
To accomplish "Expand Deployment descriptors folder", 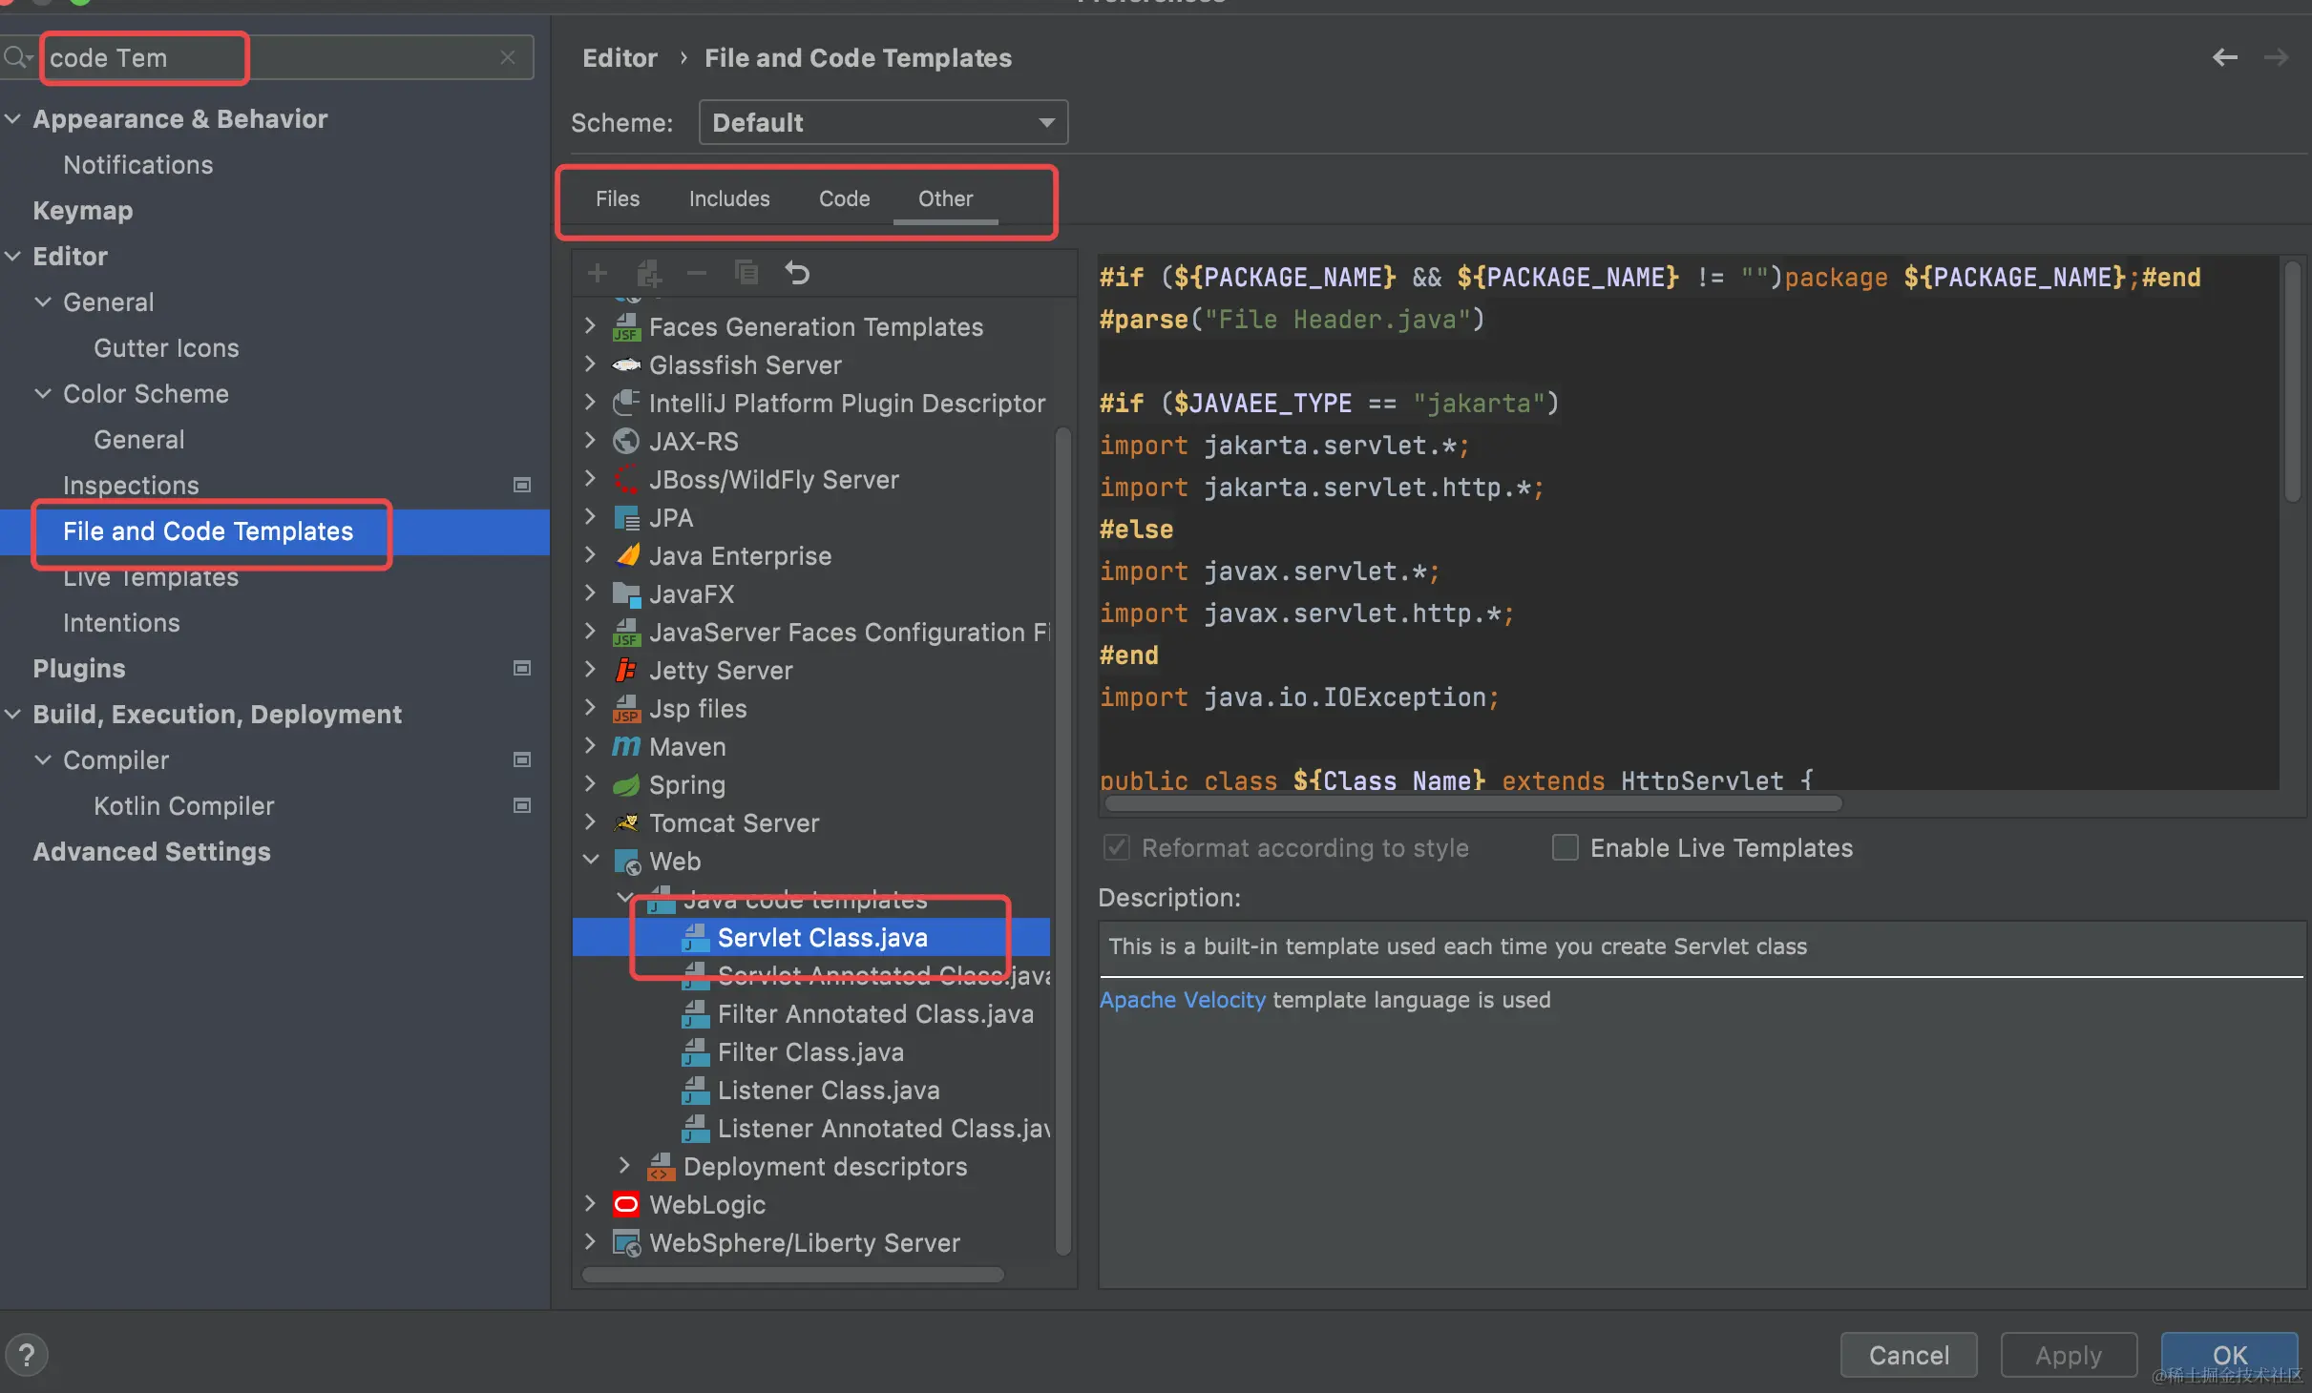I will click(624, 1166).
